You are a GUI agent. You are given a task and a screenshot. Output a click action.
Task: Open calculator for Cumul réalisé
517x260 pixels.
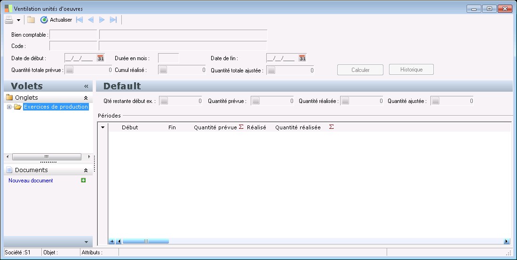click(163, 70)
